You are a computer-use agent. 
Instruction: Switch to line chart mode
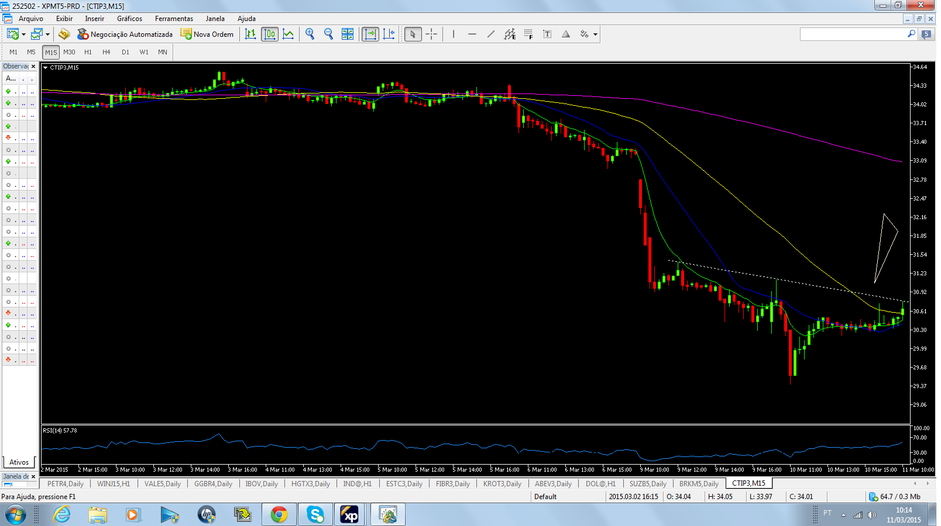pos(289,34)
